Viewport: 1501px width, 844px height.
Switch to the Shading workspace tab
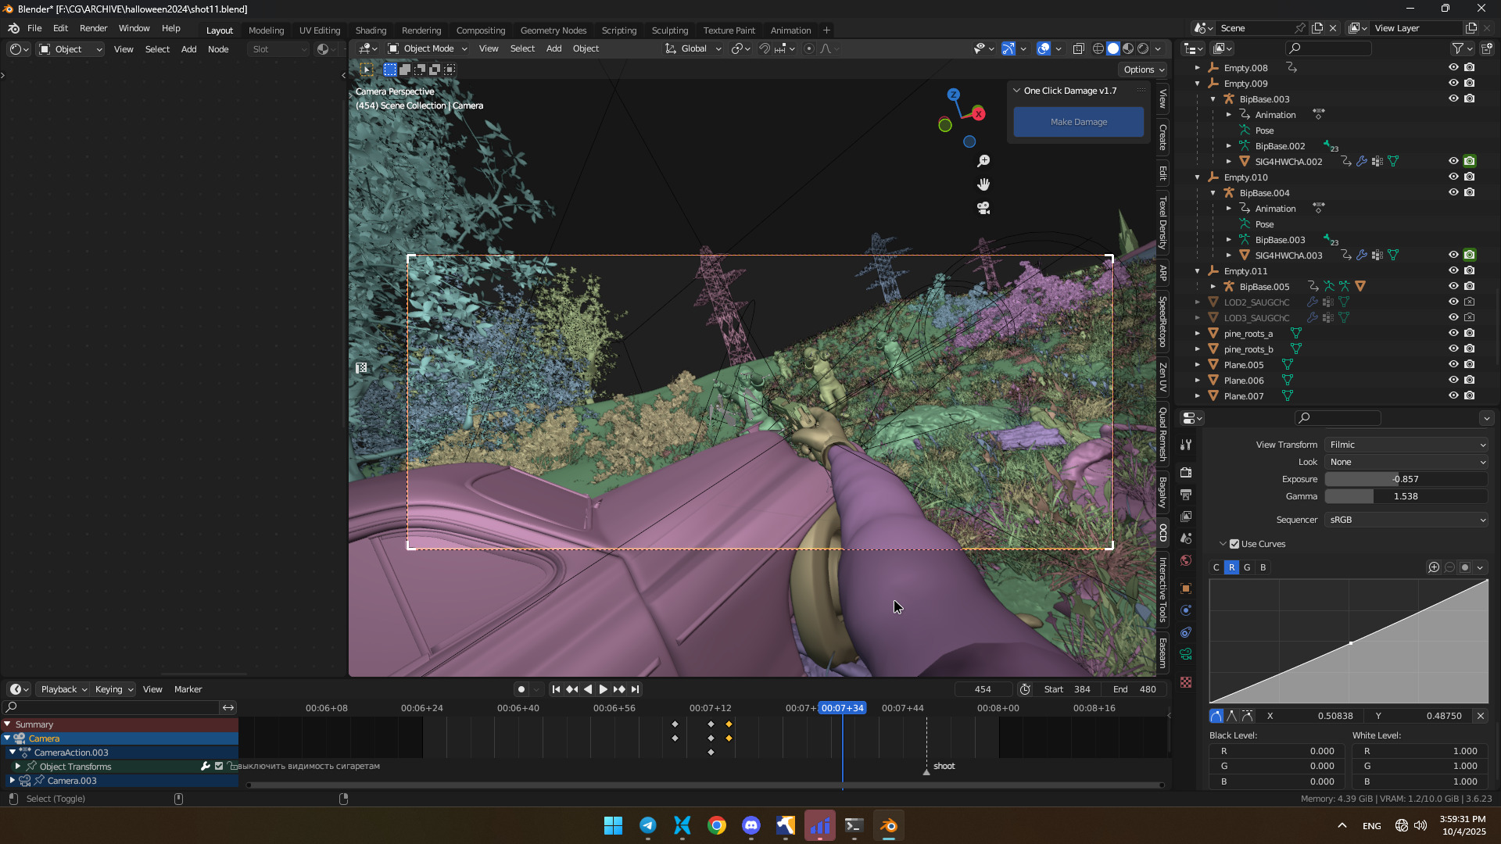coord(371,30)
